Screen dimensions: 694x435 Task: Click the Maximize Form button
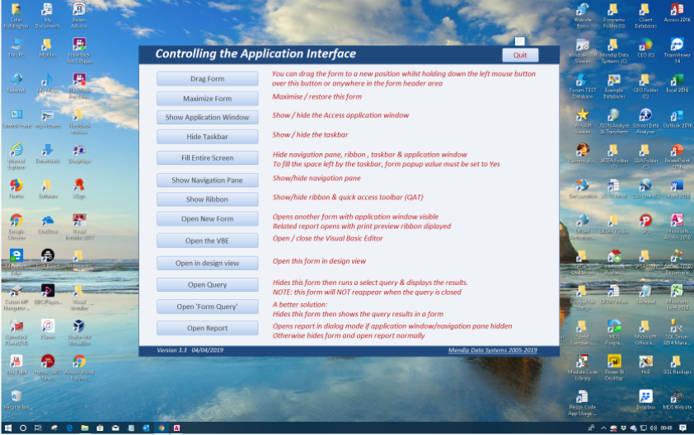[x=208, y=99]
